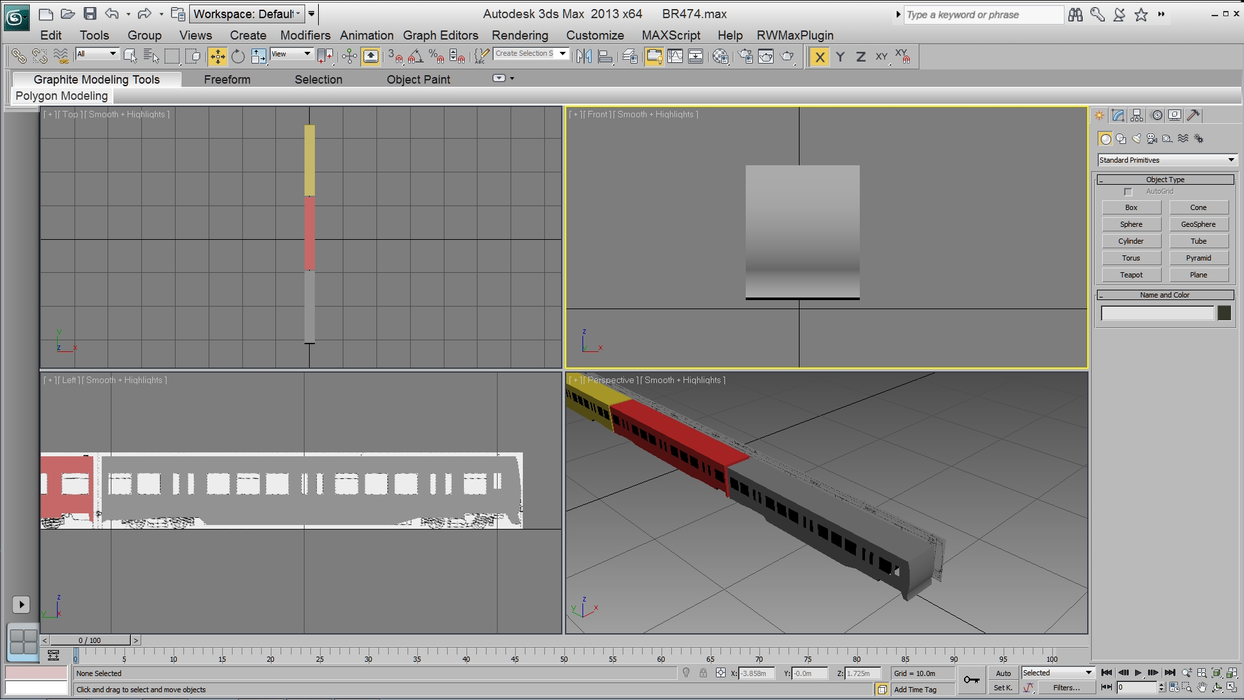Toggle the selection lock padlock
Viewport: 1244px width, 700px height.
[x=703, y=673]
